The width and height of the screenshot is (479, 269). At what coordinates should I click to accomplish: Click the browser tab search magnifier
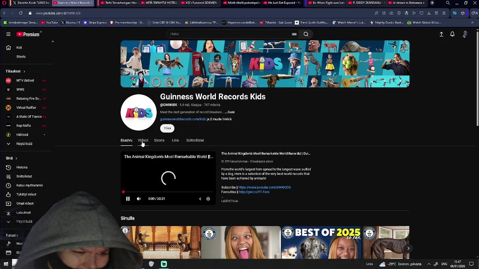tap(448, 3)
